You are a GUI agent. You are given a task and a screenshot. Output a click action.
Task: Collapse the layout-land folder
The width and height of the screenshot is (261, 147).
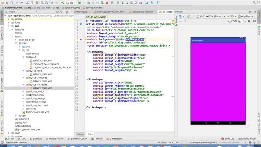tap(23, 71)
